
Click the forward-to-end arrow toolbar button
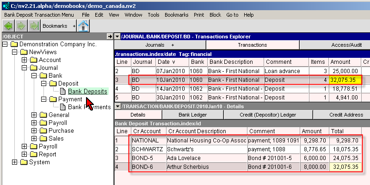33,26
